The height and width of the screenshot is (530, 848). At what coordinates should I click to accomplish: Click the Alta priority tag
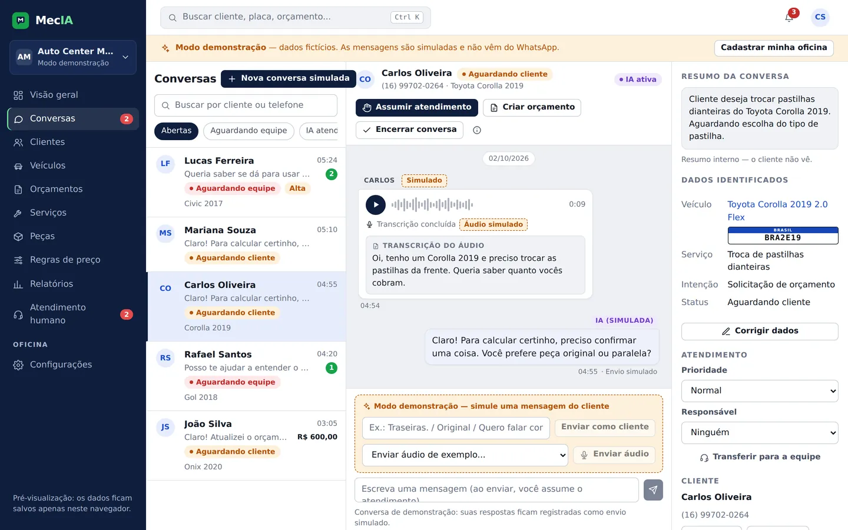point(297,188)
